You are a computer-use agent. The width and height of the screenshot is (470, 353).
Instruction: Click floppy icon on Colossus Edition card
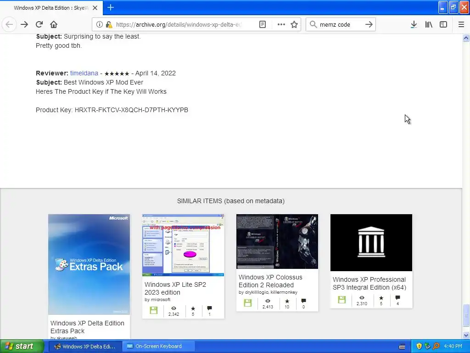247,302
